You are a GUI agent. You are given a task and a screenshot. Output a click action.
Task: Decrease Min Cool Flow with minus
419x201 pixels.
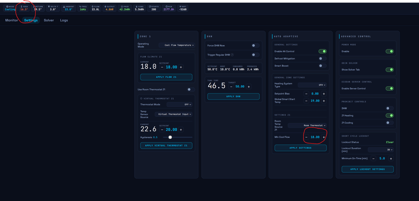pos(306,137)
